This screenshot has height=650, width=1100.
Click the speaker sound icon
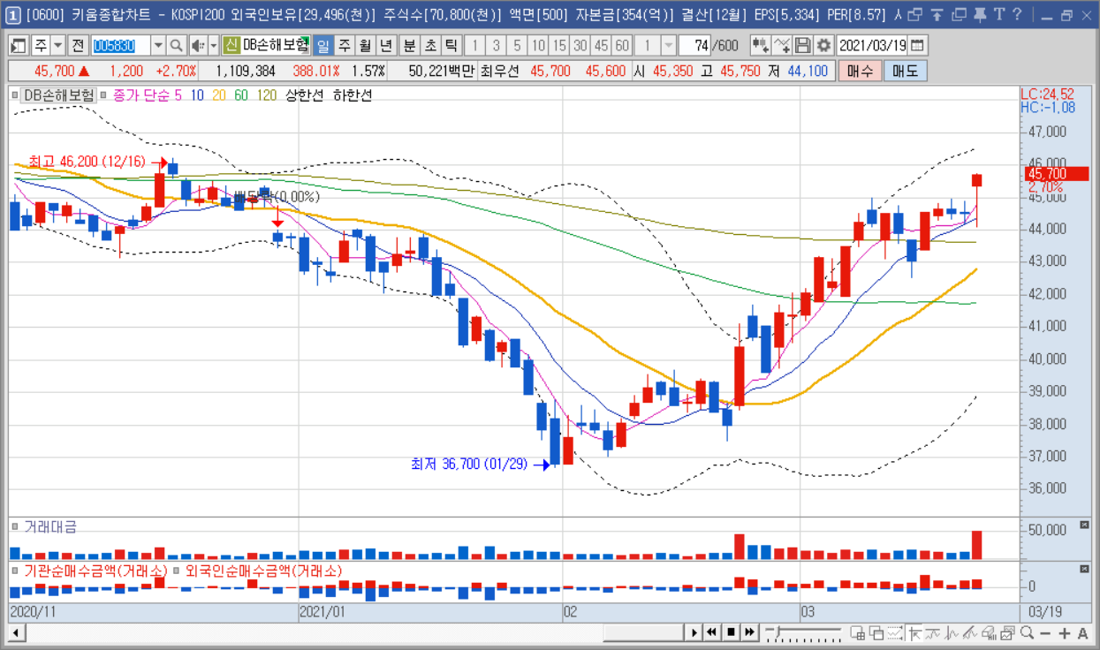pos(198,45)
